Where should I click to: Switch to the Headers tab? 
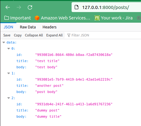click(50, 27)
